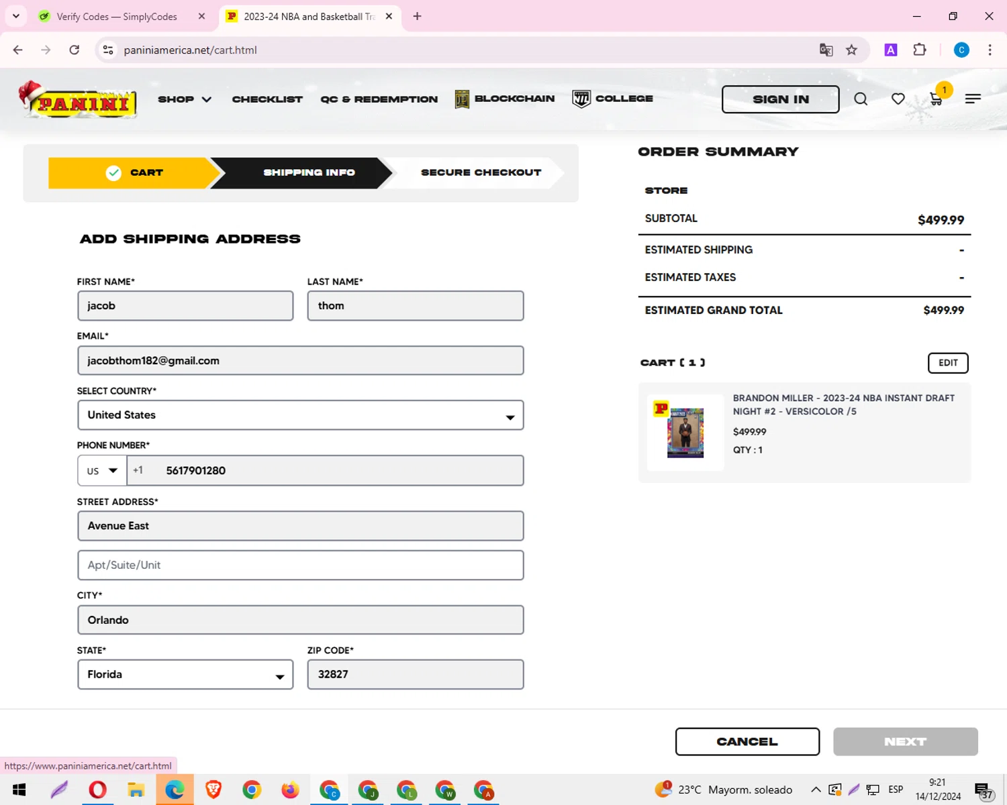Open weather widget showing 23°C
This screenshot has width=1007, height=805.
click(x=724, y=790)
